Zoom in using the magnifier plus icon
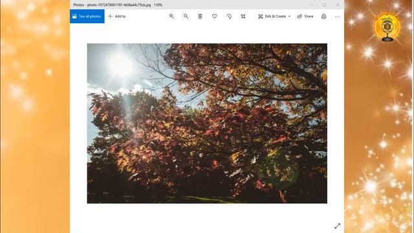Viewport: 414px width, 233px height. click(x=171, y=16)
